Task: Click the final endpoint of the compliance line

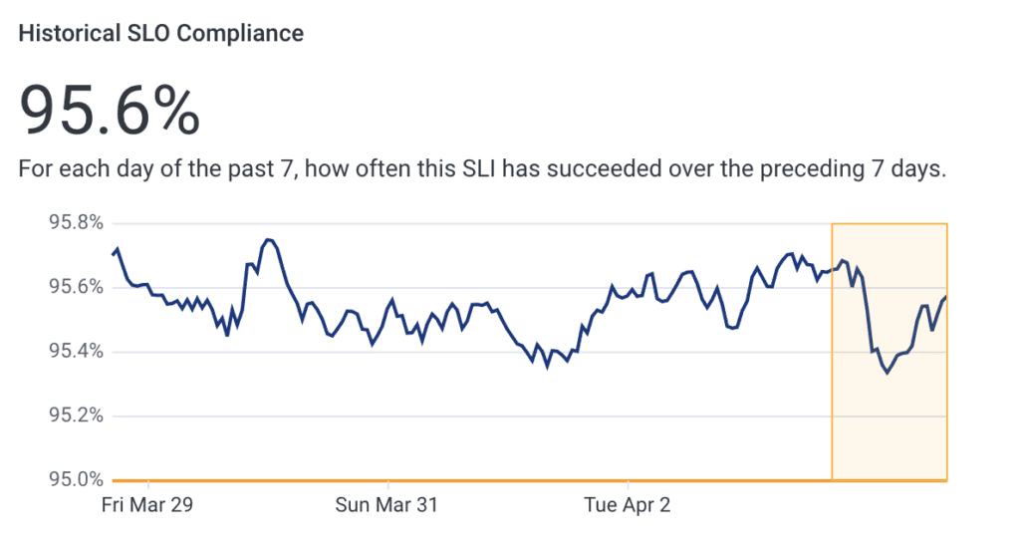Action: (945, 296)
